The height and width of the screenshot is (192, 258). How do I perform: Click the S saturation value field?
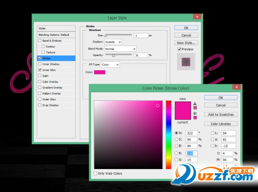click(x=191, y=139)
